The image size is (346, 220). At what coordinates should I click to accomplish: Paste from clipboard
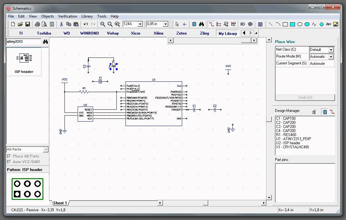pyautogui.click(x=76, y=24)
